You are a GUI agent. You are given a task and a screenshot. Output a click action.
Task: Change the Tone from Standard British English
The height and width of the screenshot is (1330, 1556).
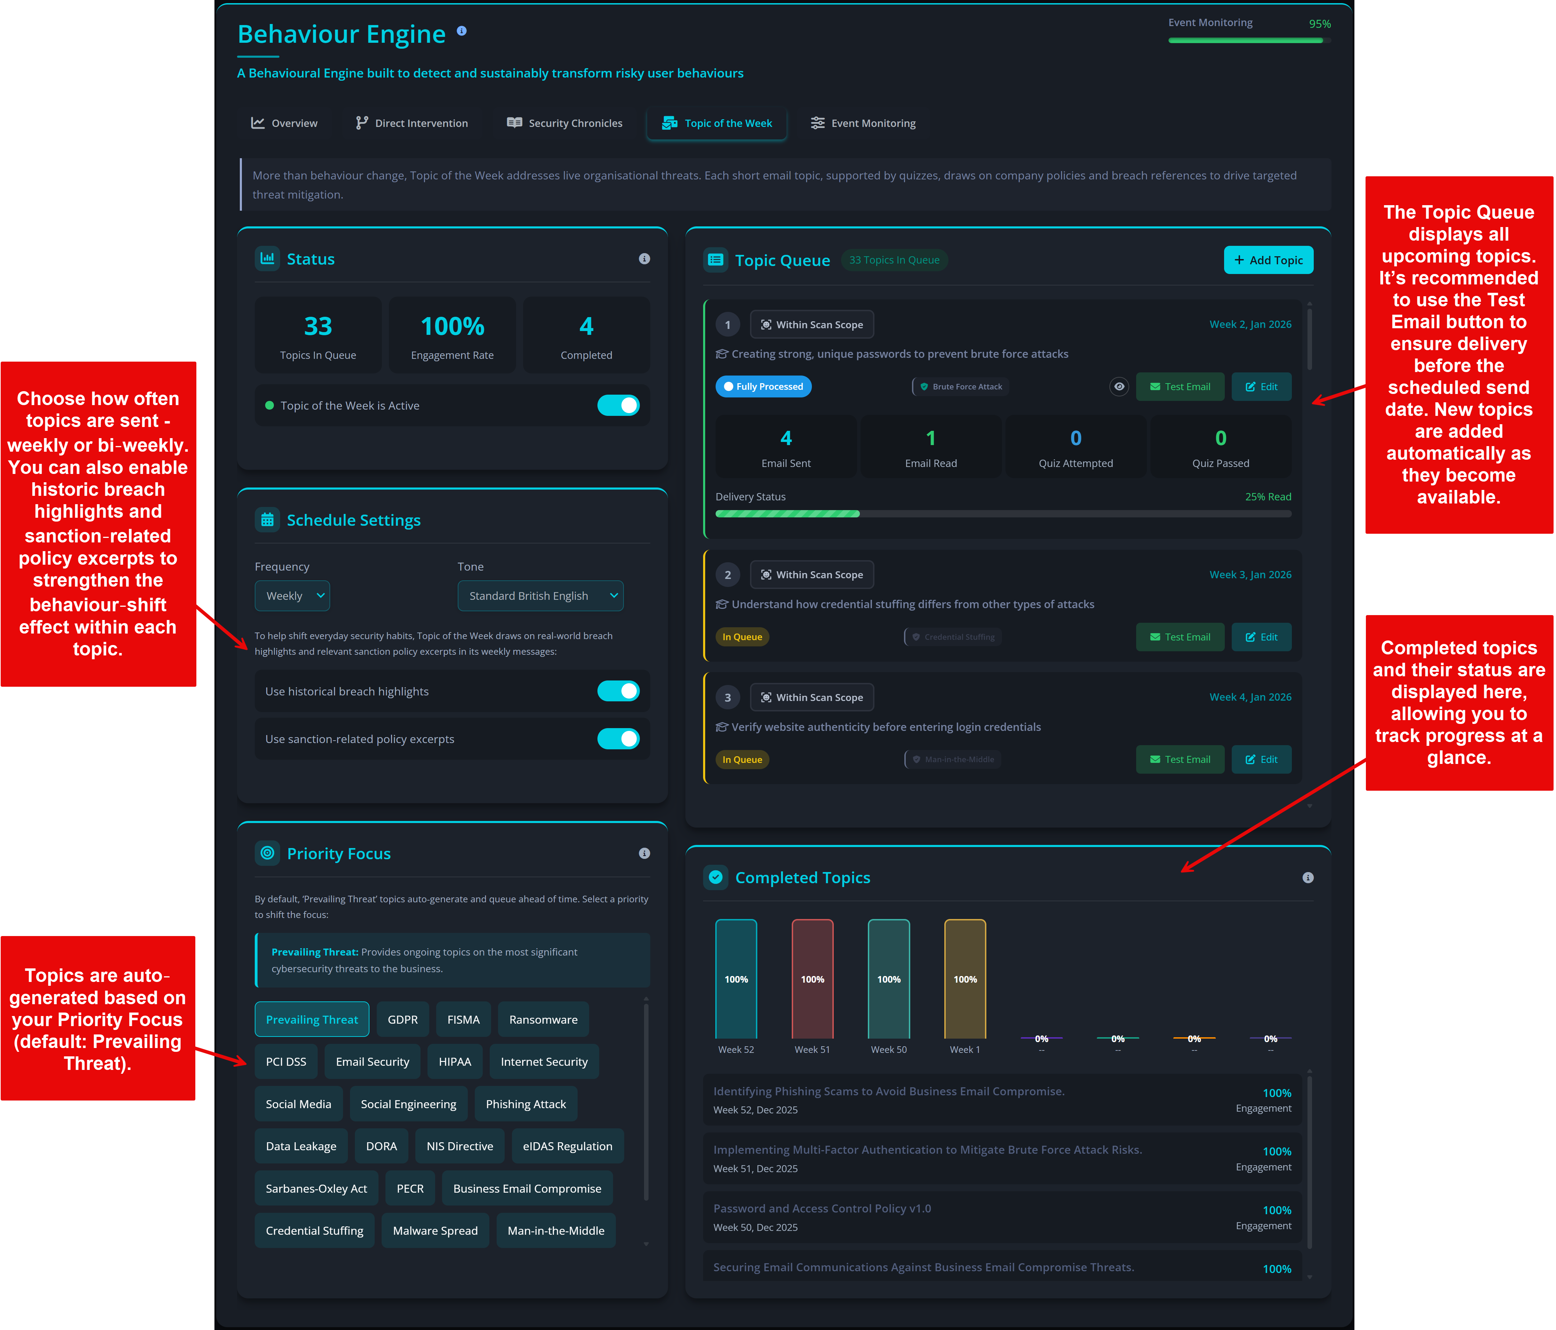pyautogui.click(x=540, y=595)
